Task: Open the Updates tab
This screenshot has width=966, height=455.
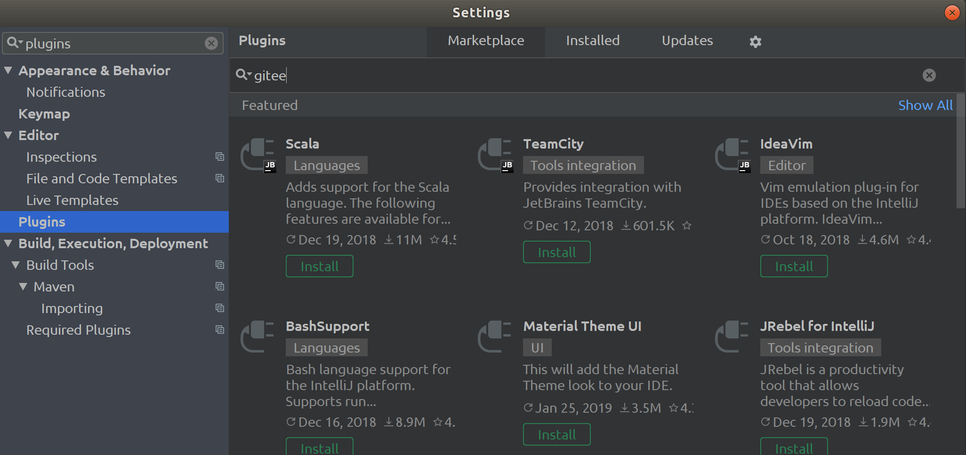Action: click(687, 41)
